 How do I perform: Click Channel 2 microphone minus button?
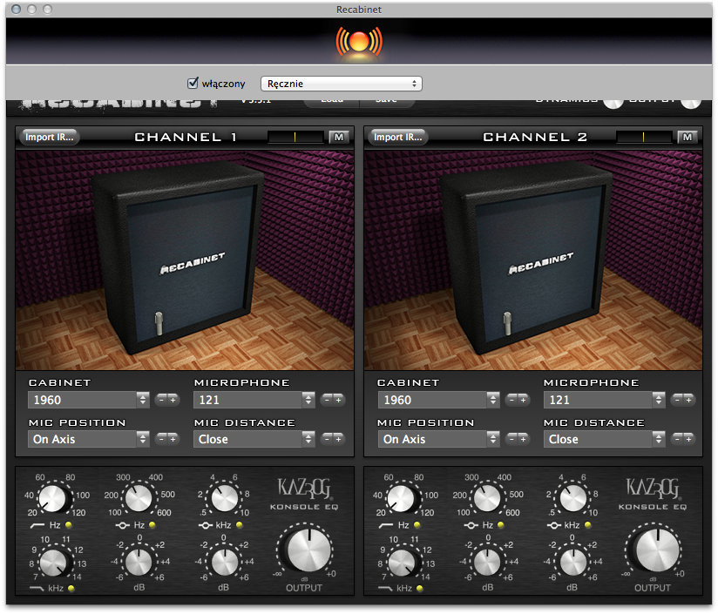click(677, 400)
